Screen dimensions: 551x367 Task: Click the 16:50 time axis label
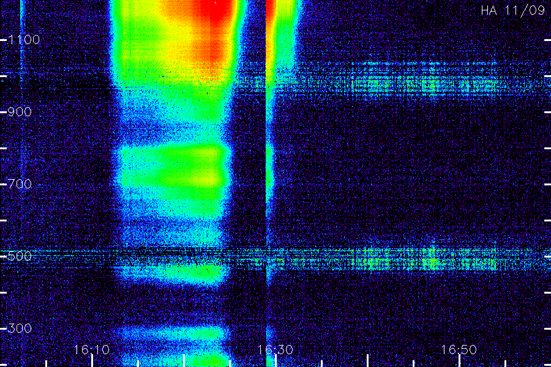tap(459, 350)
